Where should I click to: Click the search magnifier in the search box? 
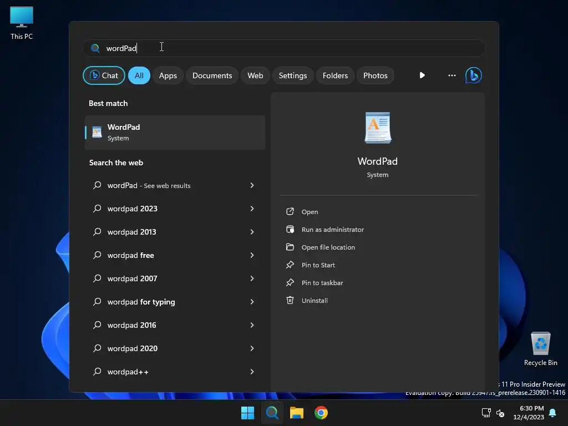coord(95,48)
